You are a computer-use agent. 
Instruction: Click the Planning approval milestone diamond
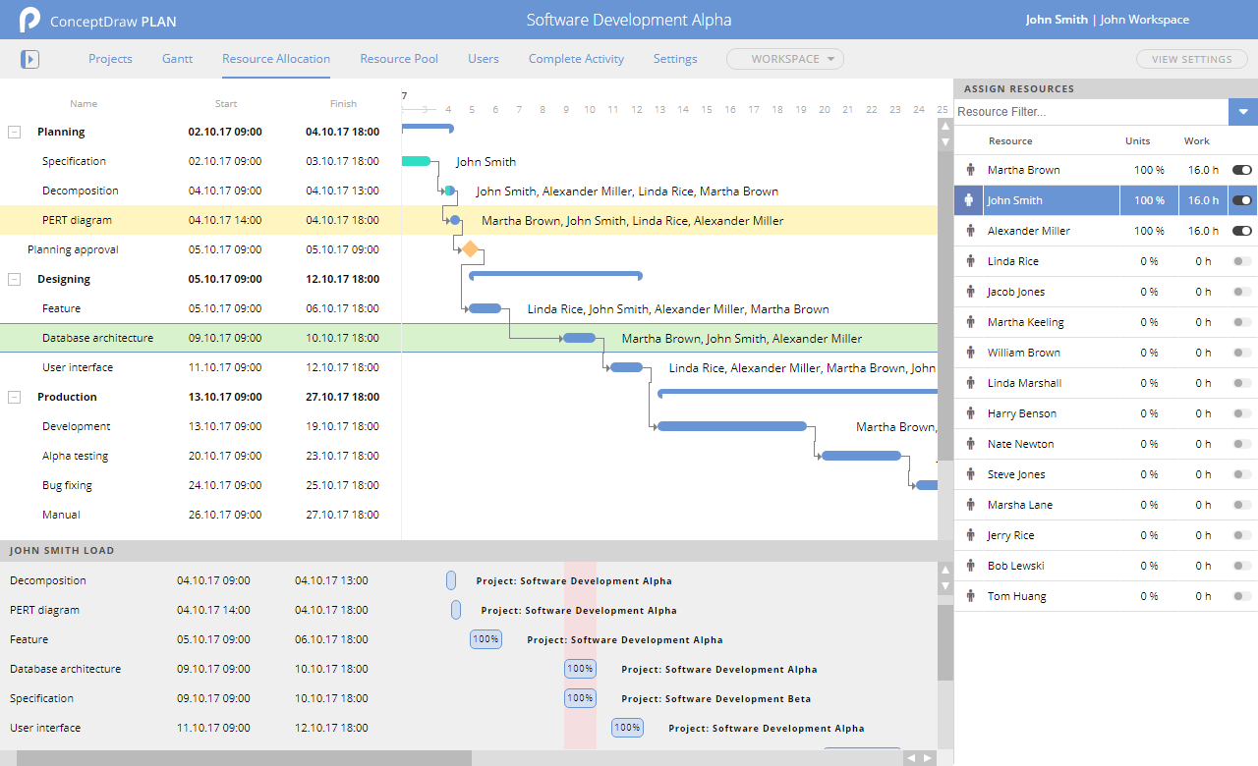470,249
